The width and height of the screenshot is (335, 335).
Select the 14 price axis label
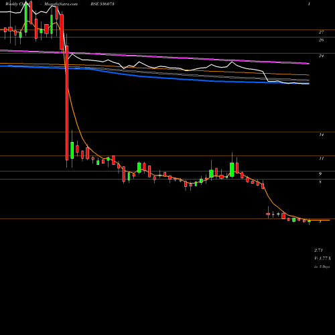pyautogui.click(x=321, y=135)
